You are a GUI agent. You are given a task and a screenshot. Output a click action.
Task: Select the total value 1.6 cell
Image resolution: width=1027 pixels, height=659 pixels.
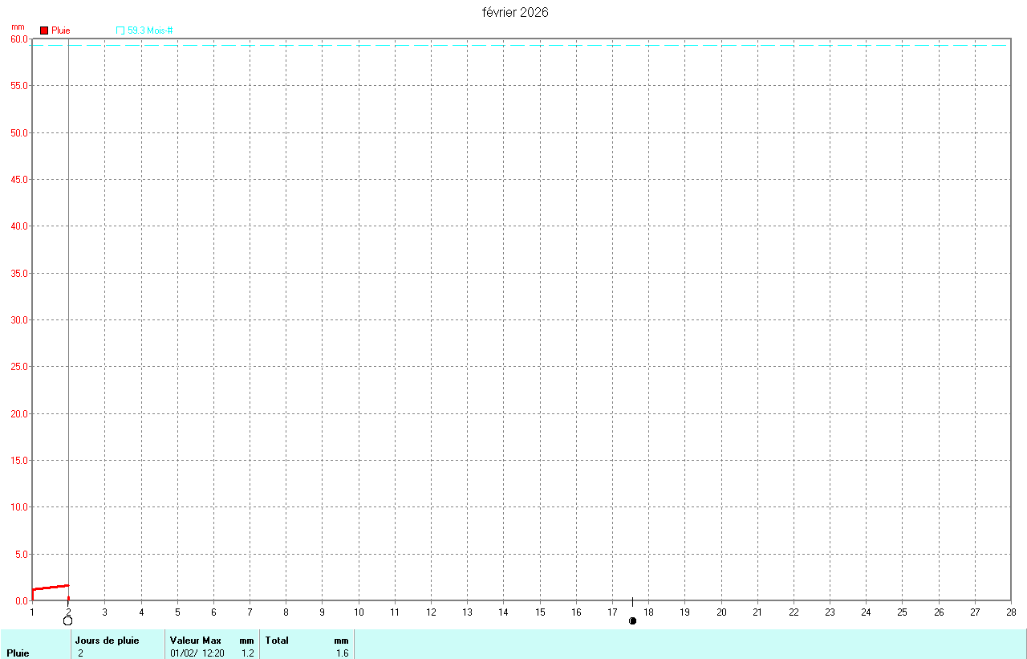pyautogui.click(x=342, y=653)
